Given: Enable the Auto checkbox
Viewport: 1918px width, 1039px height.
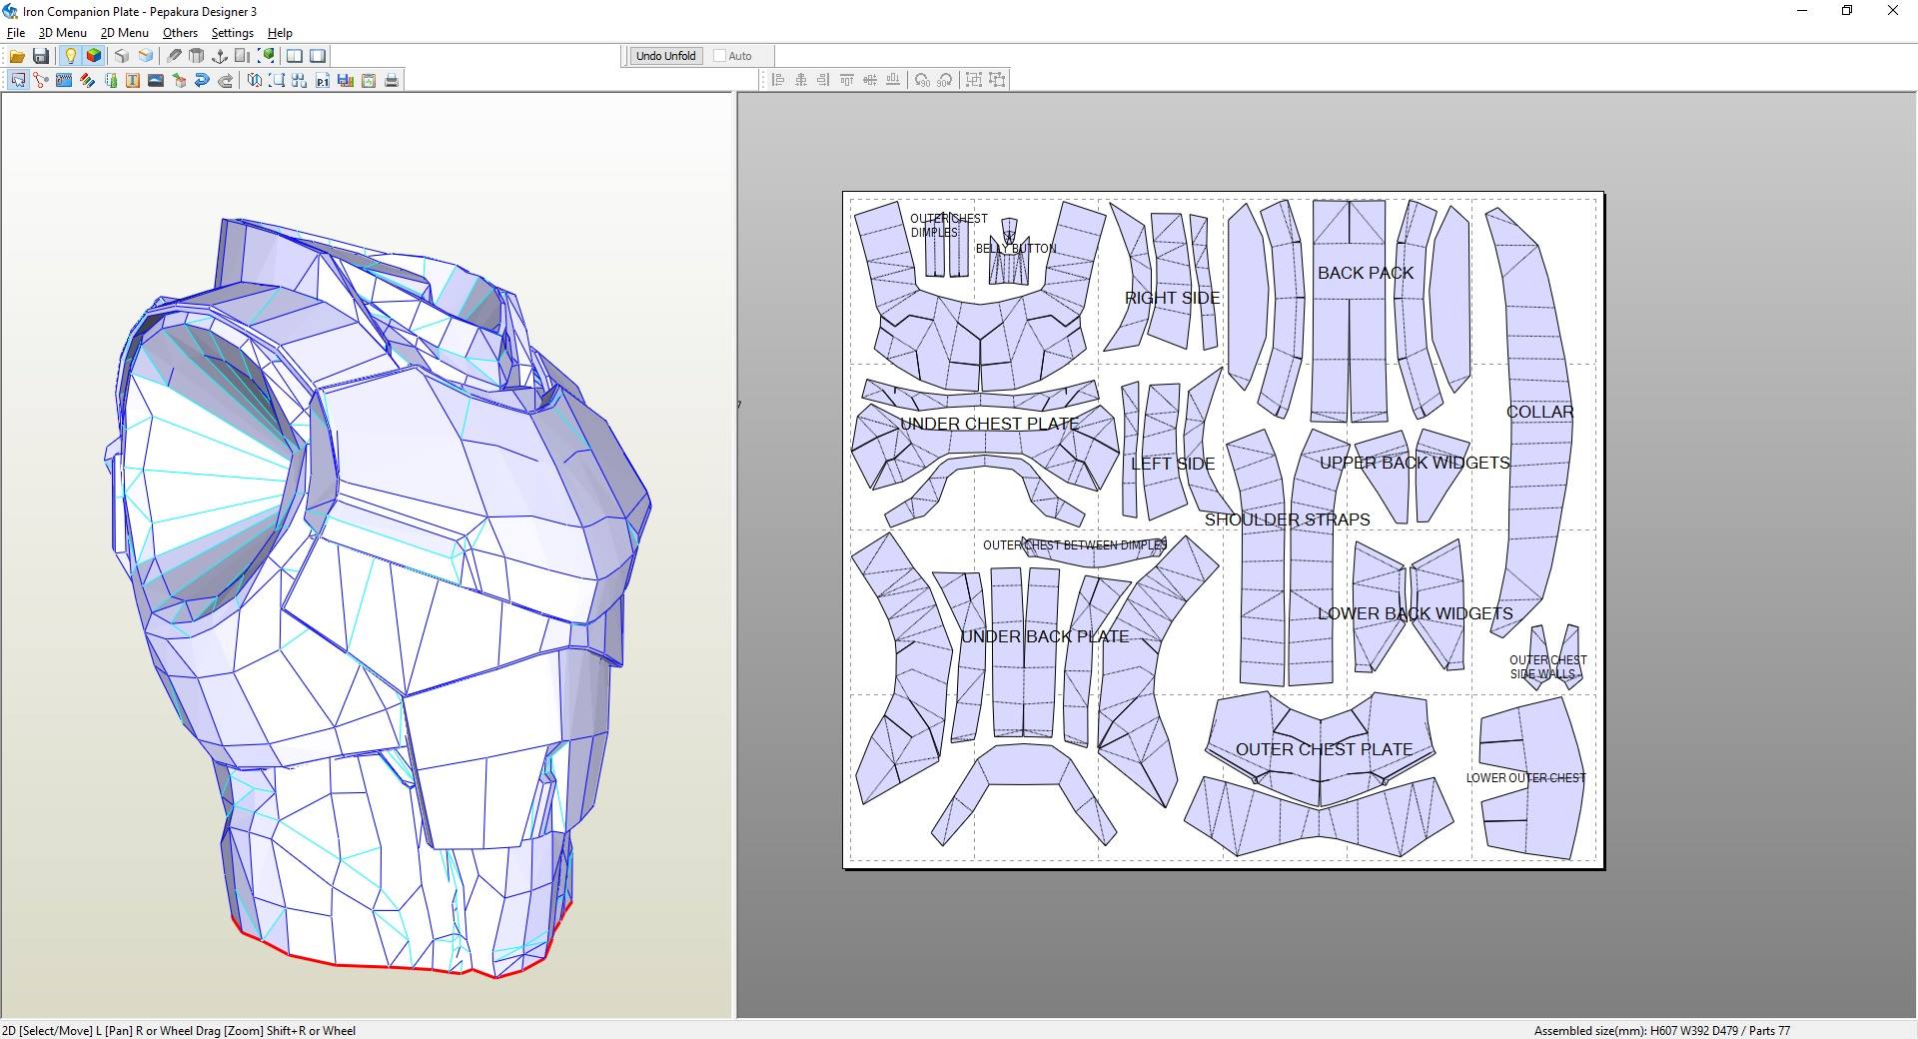Looking at the screenshot, I should coord(719,56).
